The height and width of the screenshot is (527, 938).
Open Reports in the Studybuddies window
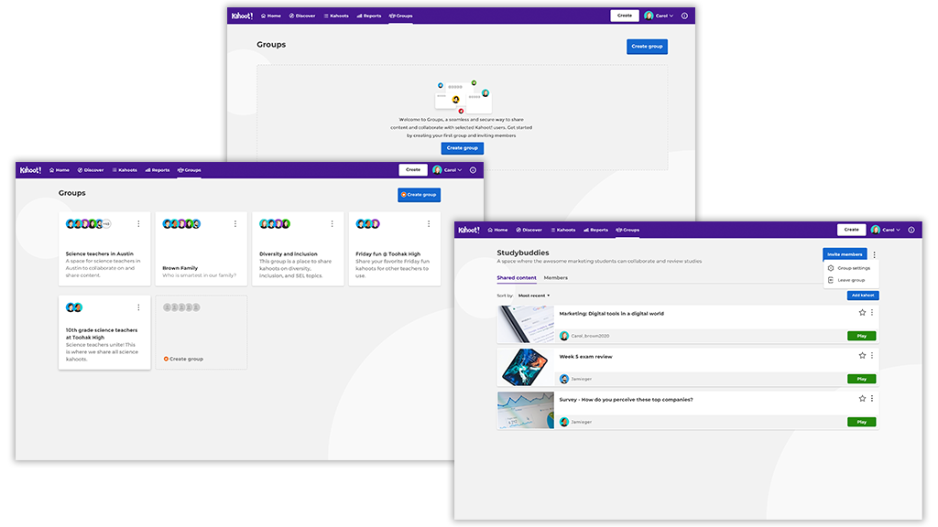coord(595,230)
